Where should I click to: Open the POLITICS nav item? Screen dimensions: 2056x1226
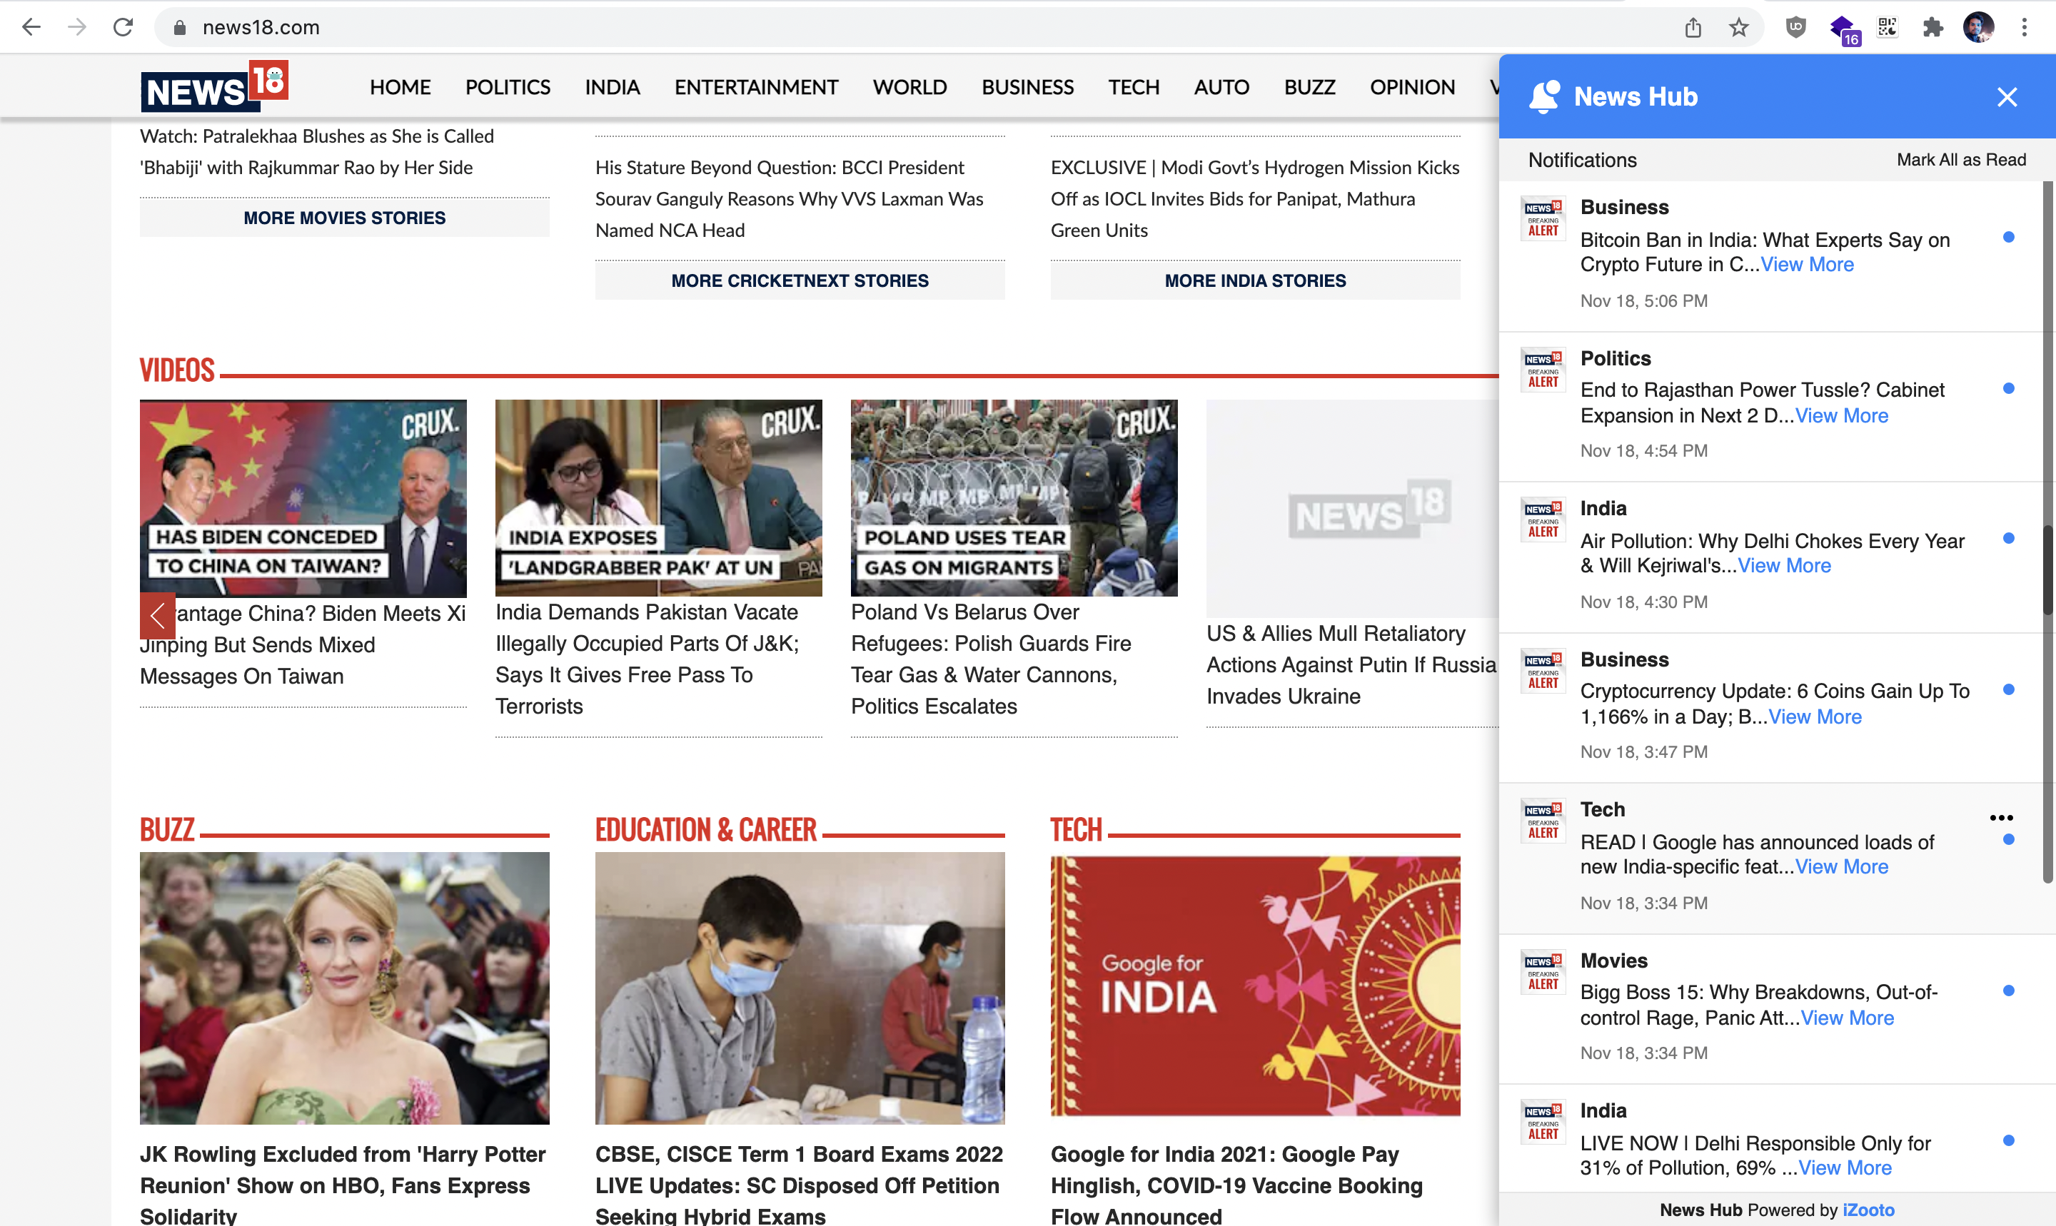pos(508,87)
